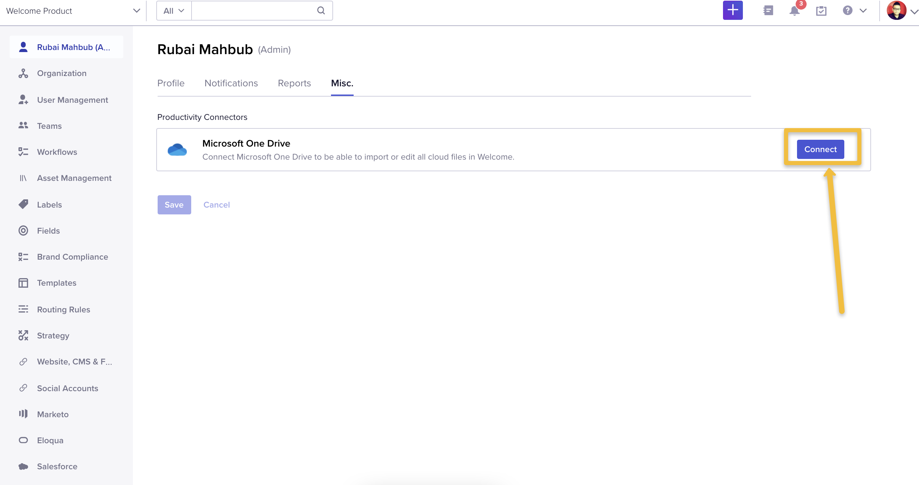Select the Workflows icon in the sidebar
Viewport: 919px width, 485px height.
(23, 151)
